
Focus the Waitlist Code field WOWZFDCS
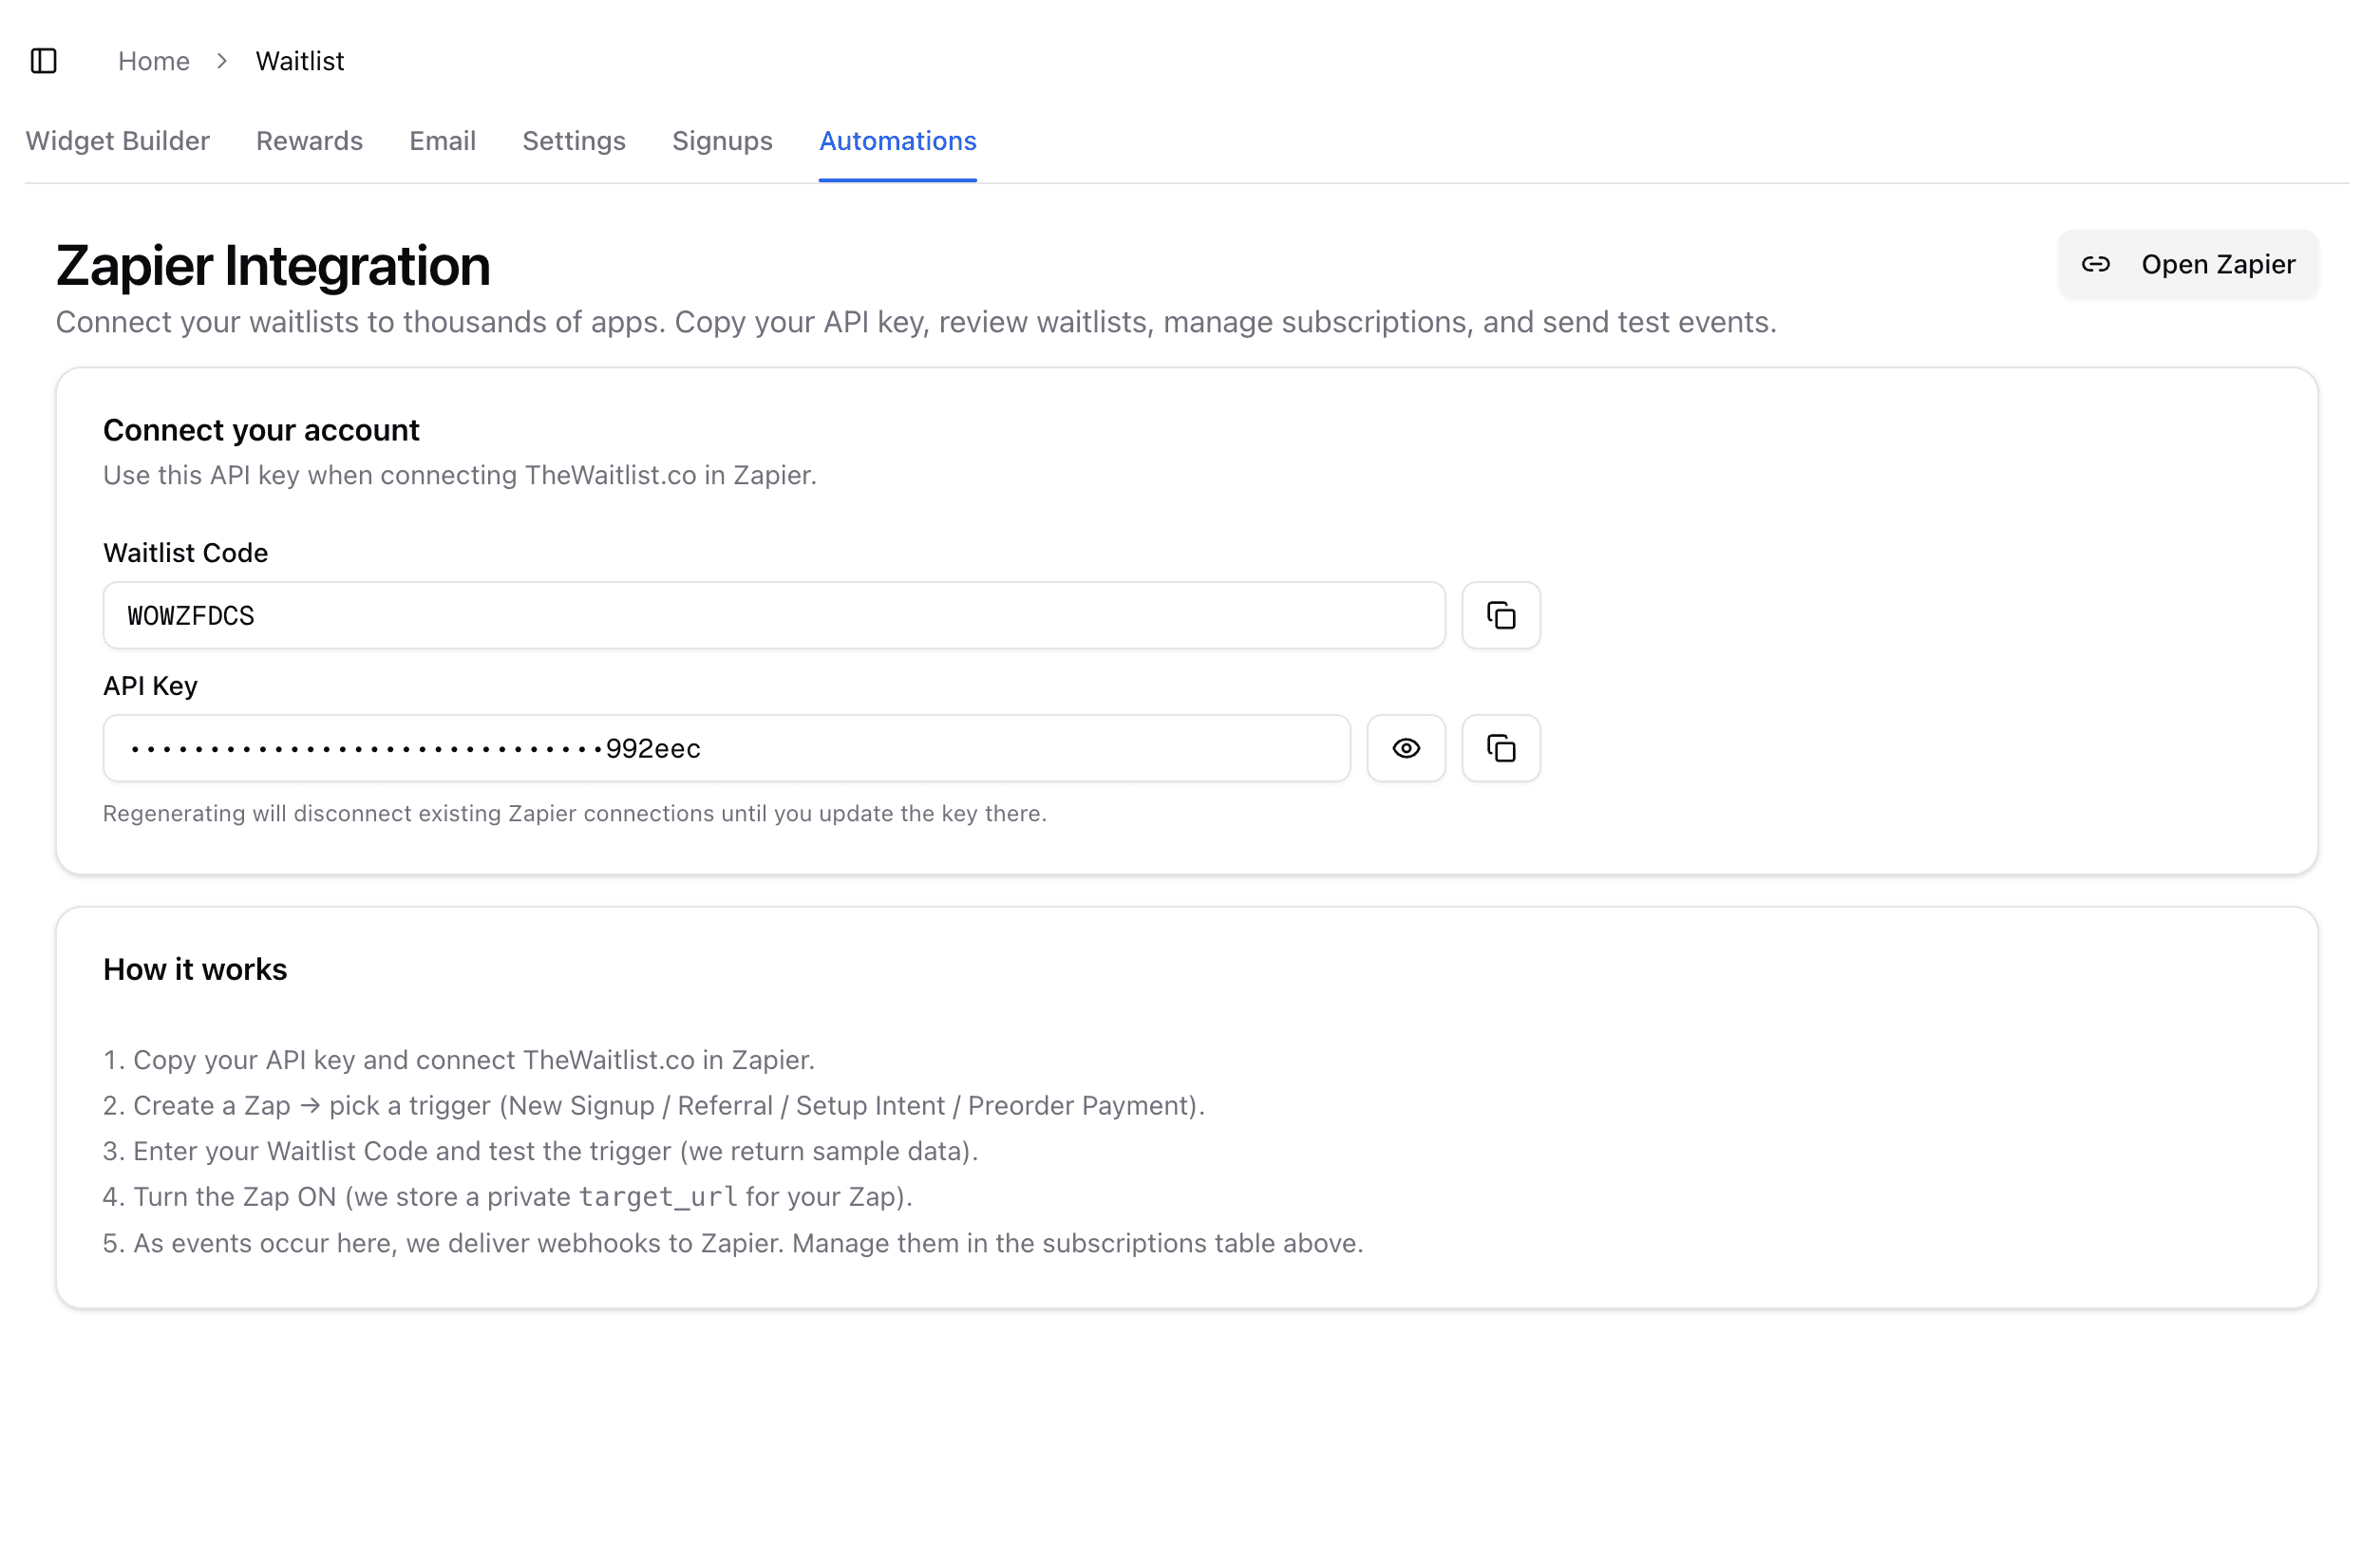(x=773, y=615)
